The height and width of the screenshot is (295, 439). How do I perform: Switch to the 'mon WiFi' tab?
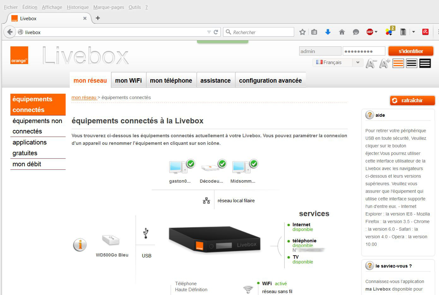[x=128, y=80]
